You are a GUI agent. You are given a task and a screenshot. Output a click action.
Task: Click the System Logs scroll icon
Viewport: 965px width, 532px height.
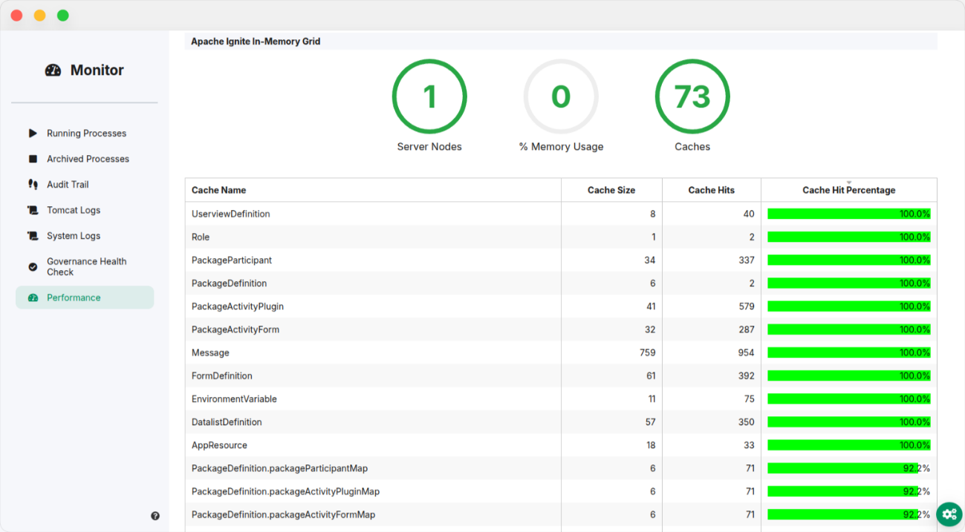coord(33,236)
